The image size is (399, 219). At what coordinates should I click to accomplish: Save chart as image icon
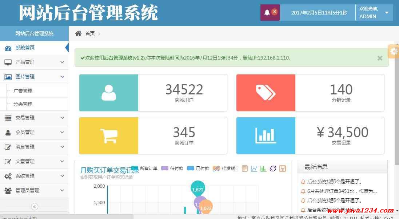coord(283,169)
